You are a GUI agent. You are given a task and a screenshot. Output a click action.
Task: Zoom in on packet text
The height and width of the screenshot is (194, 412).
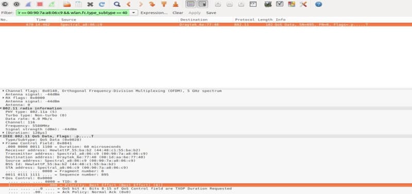tap(218, 4)
